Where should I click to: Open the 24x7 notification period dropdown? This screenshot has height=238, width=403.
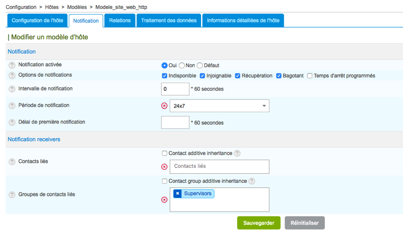[x=219, y=106]
